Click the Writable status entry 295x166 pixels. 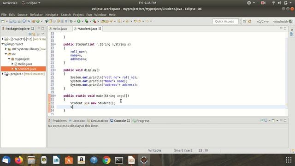(154, 150)
